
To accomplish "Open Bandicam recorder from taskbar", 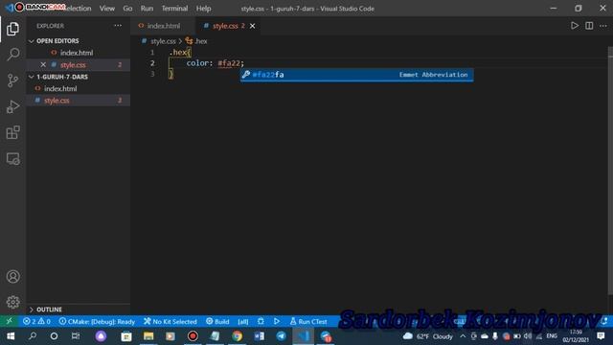I will coord(193,336).
